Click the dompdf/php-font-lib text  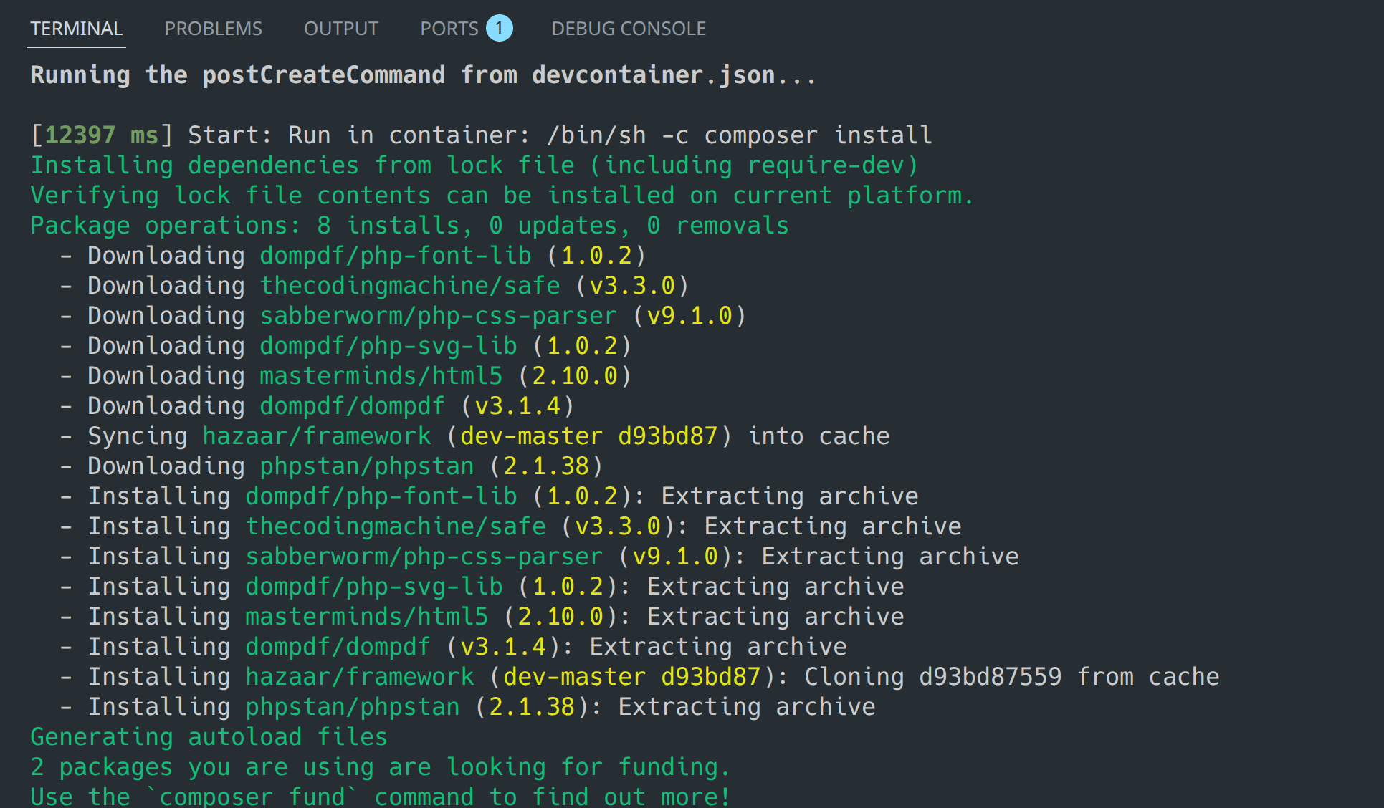pyautogui.click(x=394, y=255)
